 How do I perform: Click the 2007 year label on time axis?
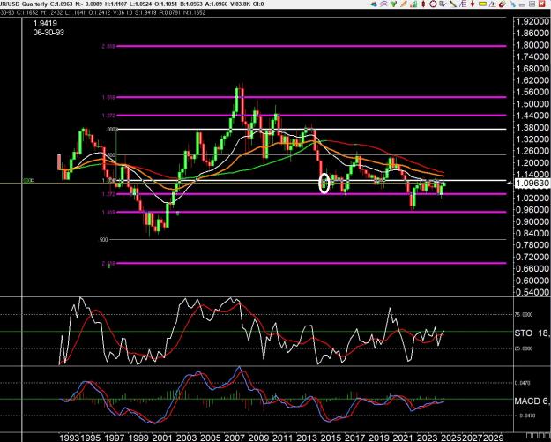234,438
